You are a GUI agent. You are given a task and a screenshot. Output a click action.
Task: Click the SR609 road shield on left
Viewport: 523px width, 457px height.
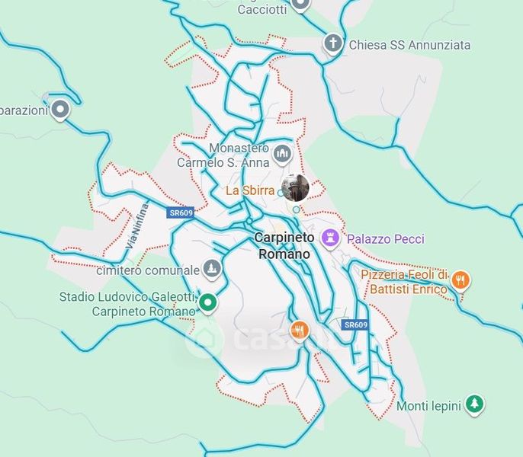click(180, 213)
